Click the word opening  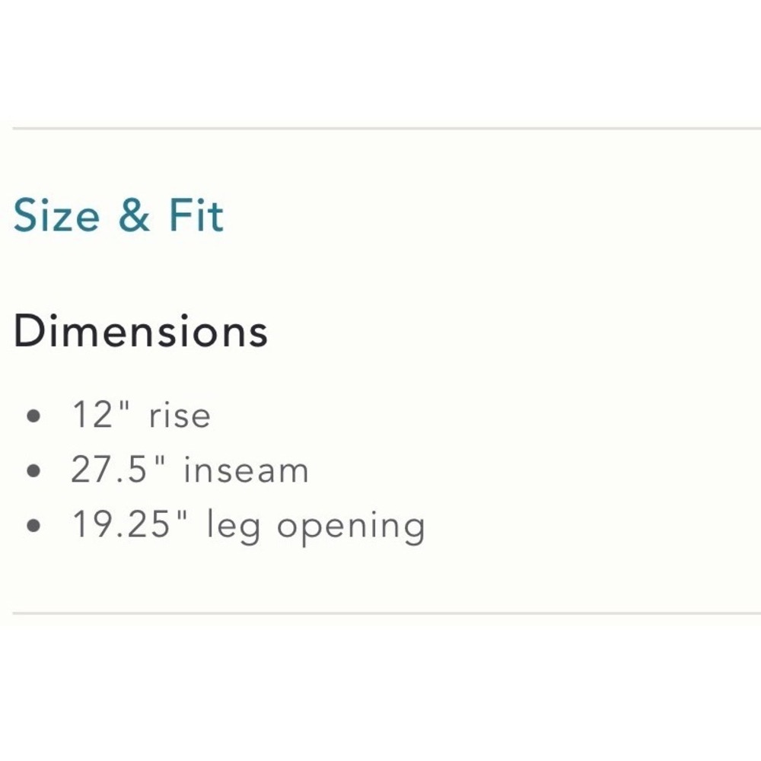[351, 528]
